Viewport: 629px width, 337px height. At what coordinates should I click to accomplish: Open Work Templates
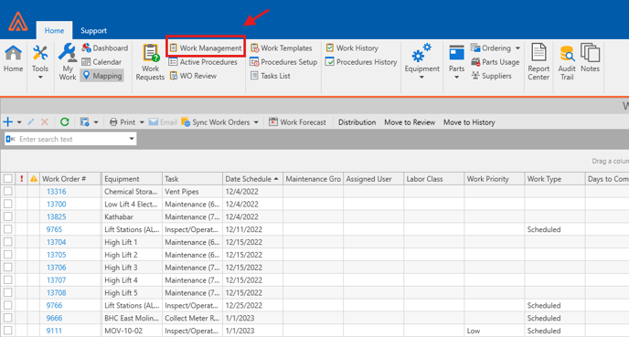coord(282,48)
